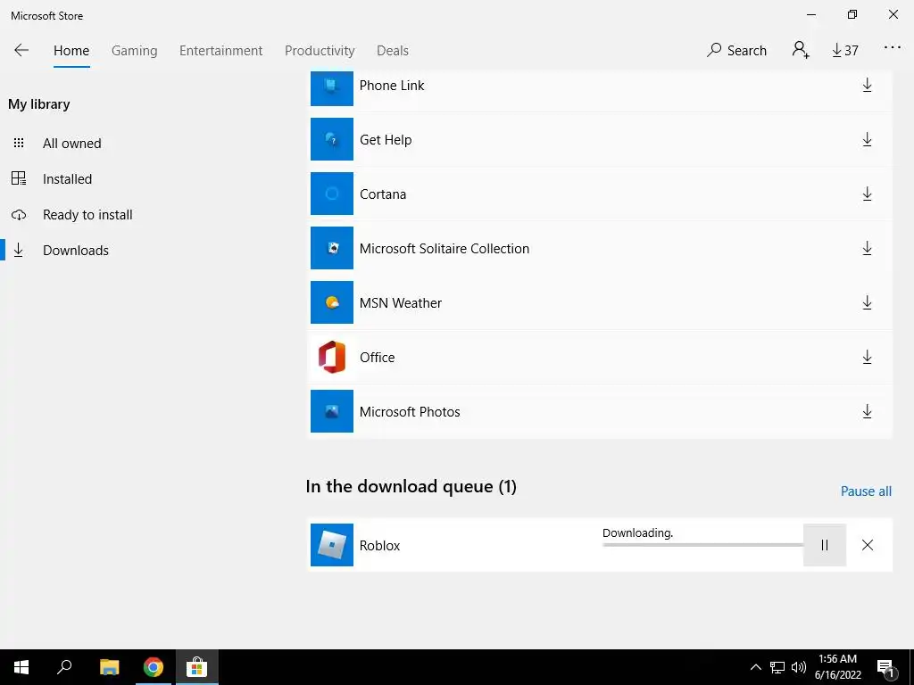Select All owned in My library

(71, 144)
